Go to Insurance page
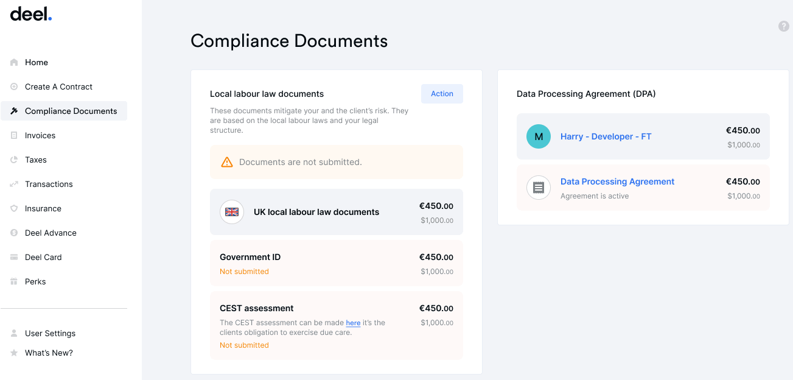This screenshot has height=380, width=793. point(64,208)
